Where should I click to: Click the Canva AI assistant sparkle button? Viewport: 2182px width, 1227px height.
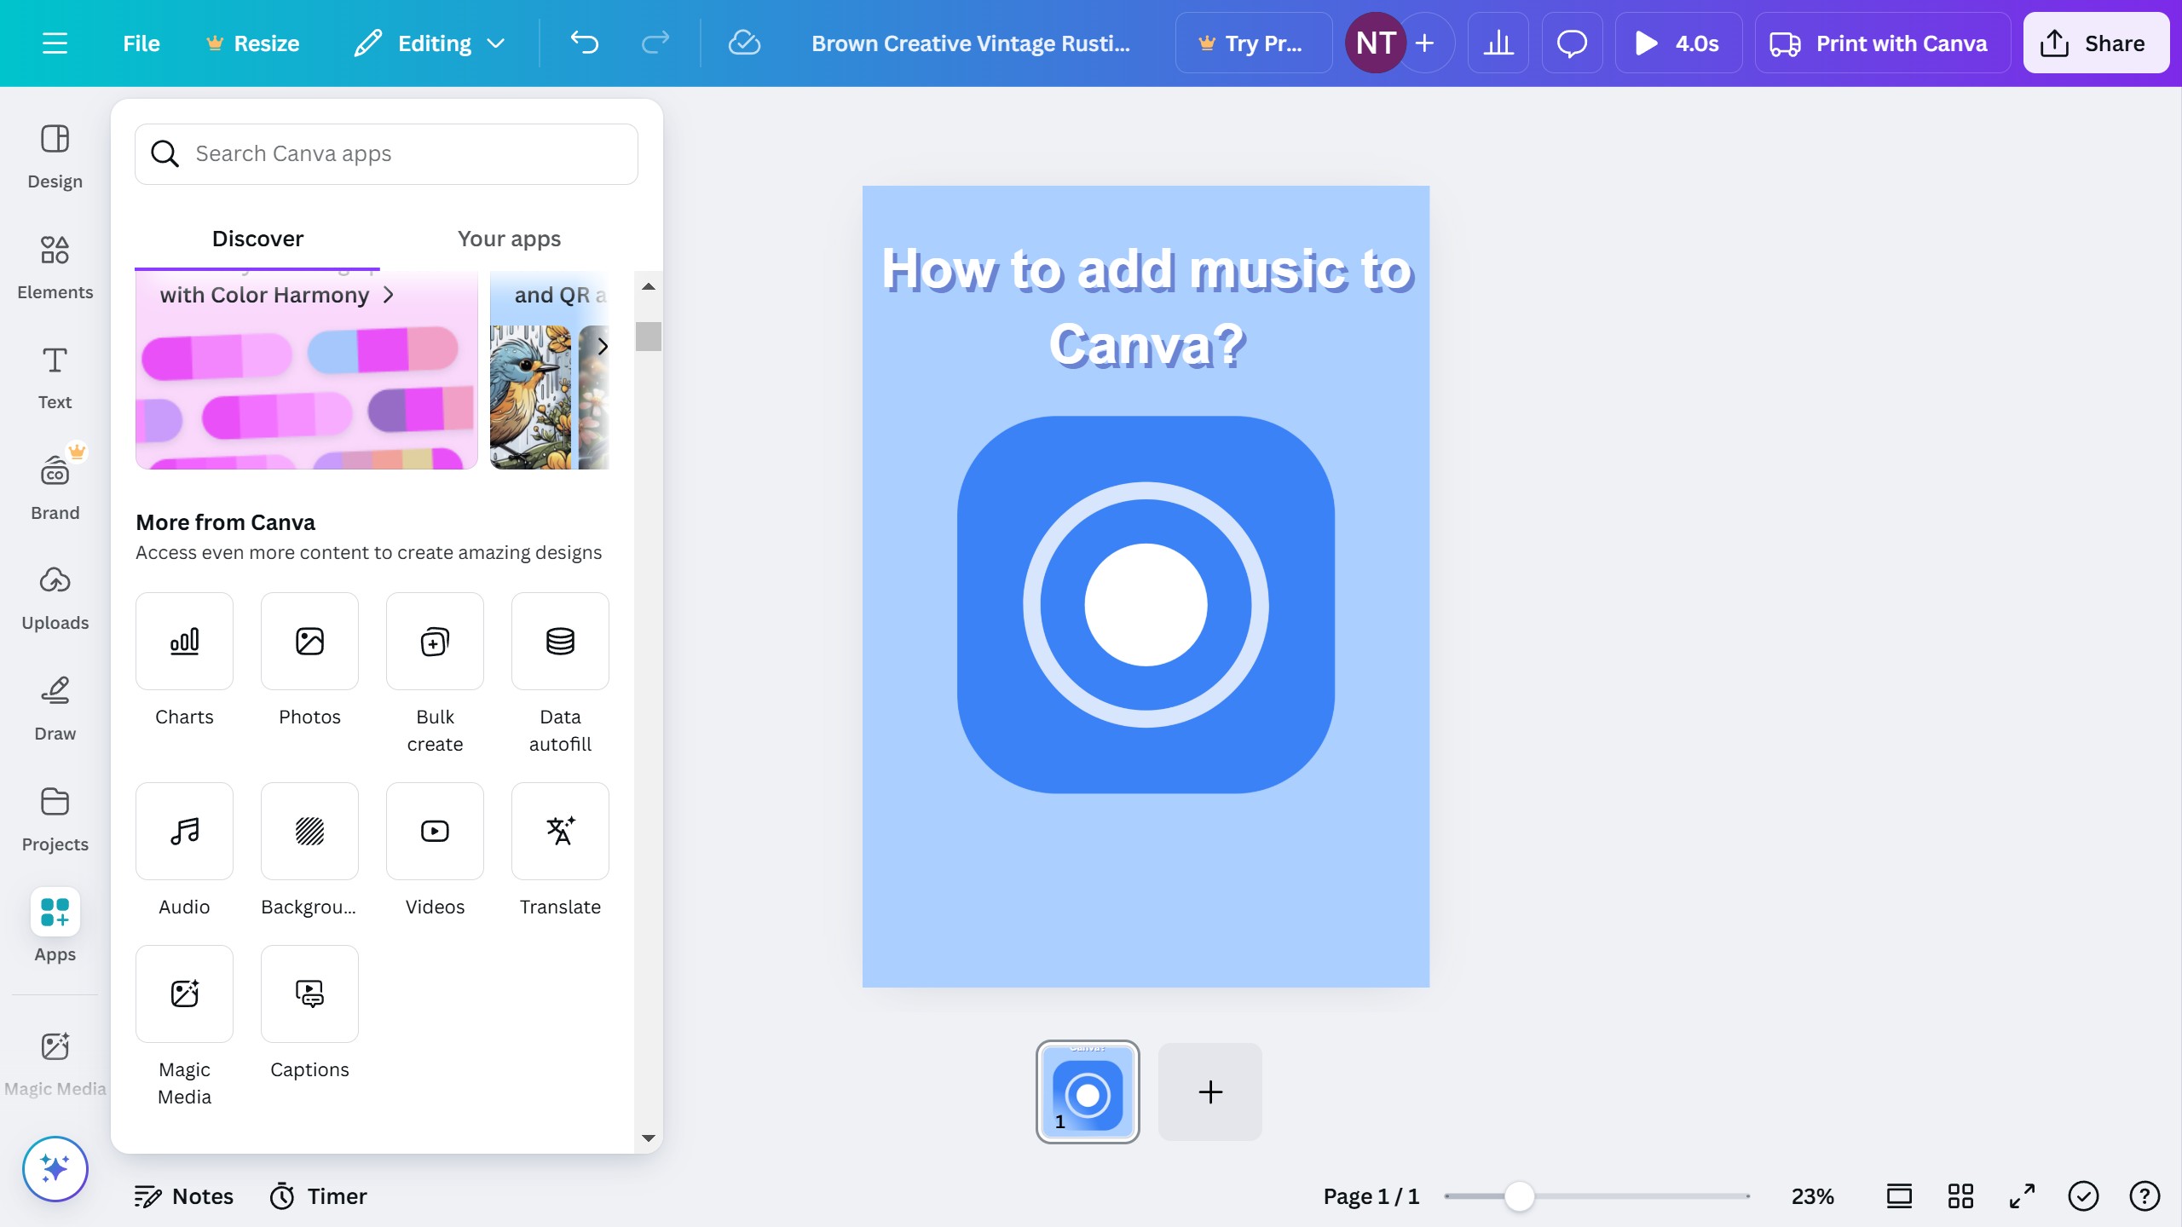pos(55,1168)
